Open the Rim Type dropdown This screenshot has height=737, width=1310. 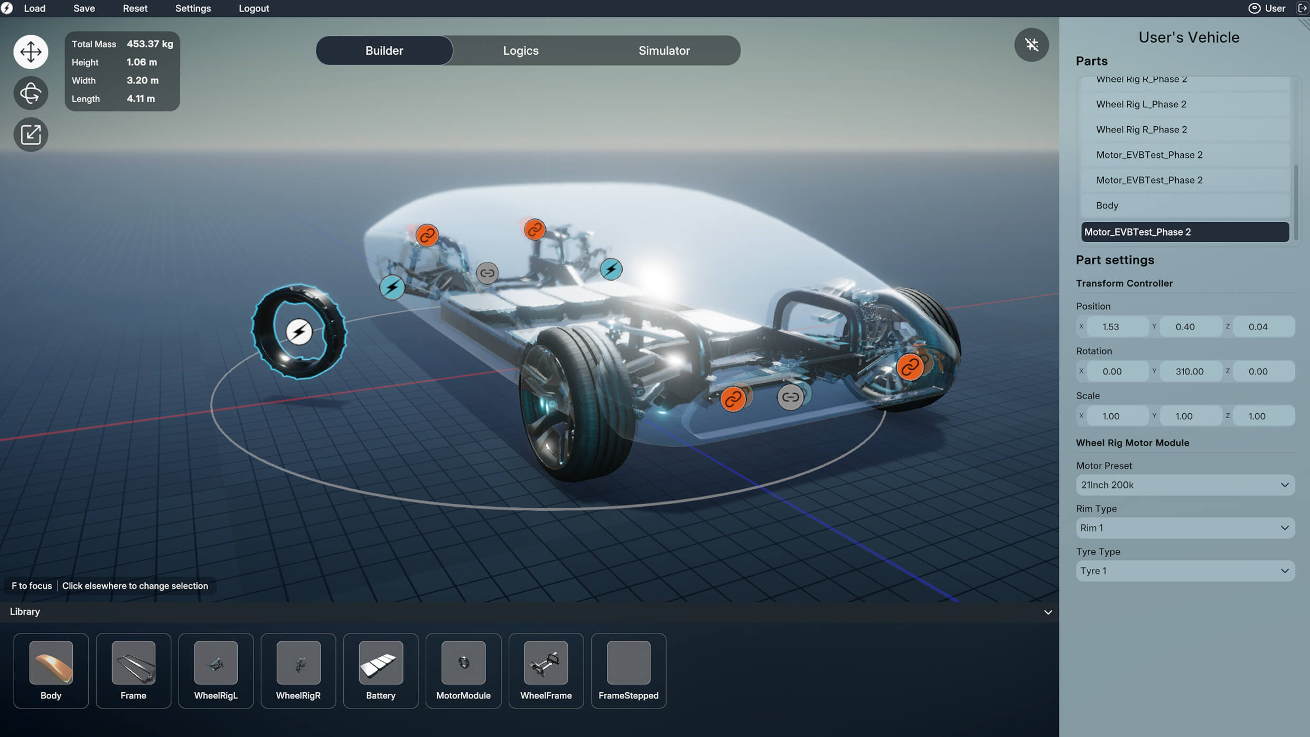[1185, 527]
